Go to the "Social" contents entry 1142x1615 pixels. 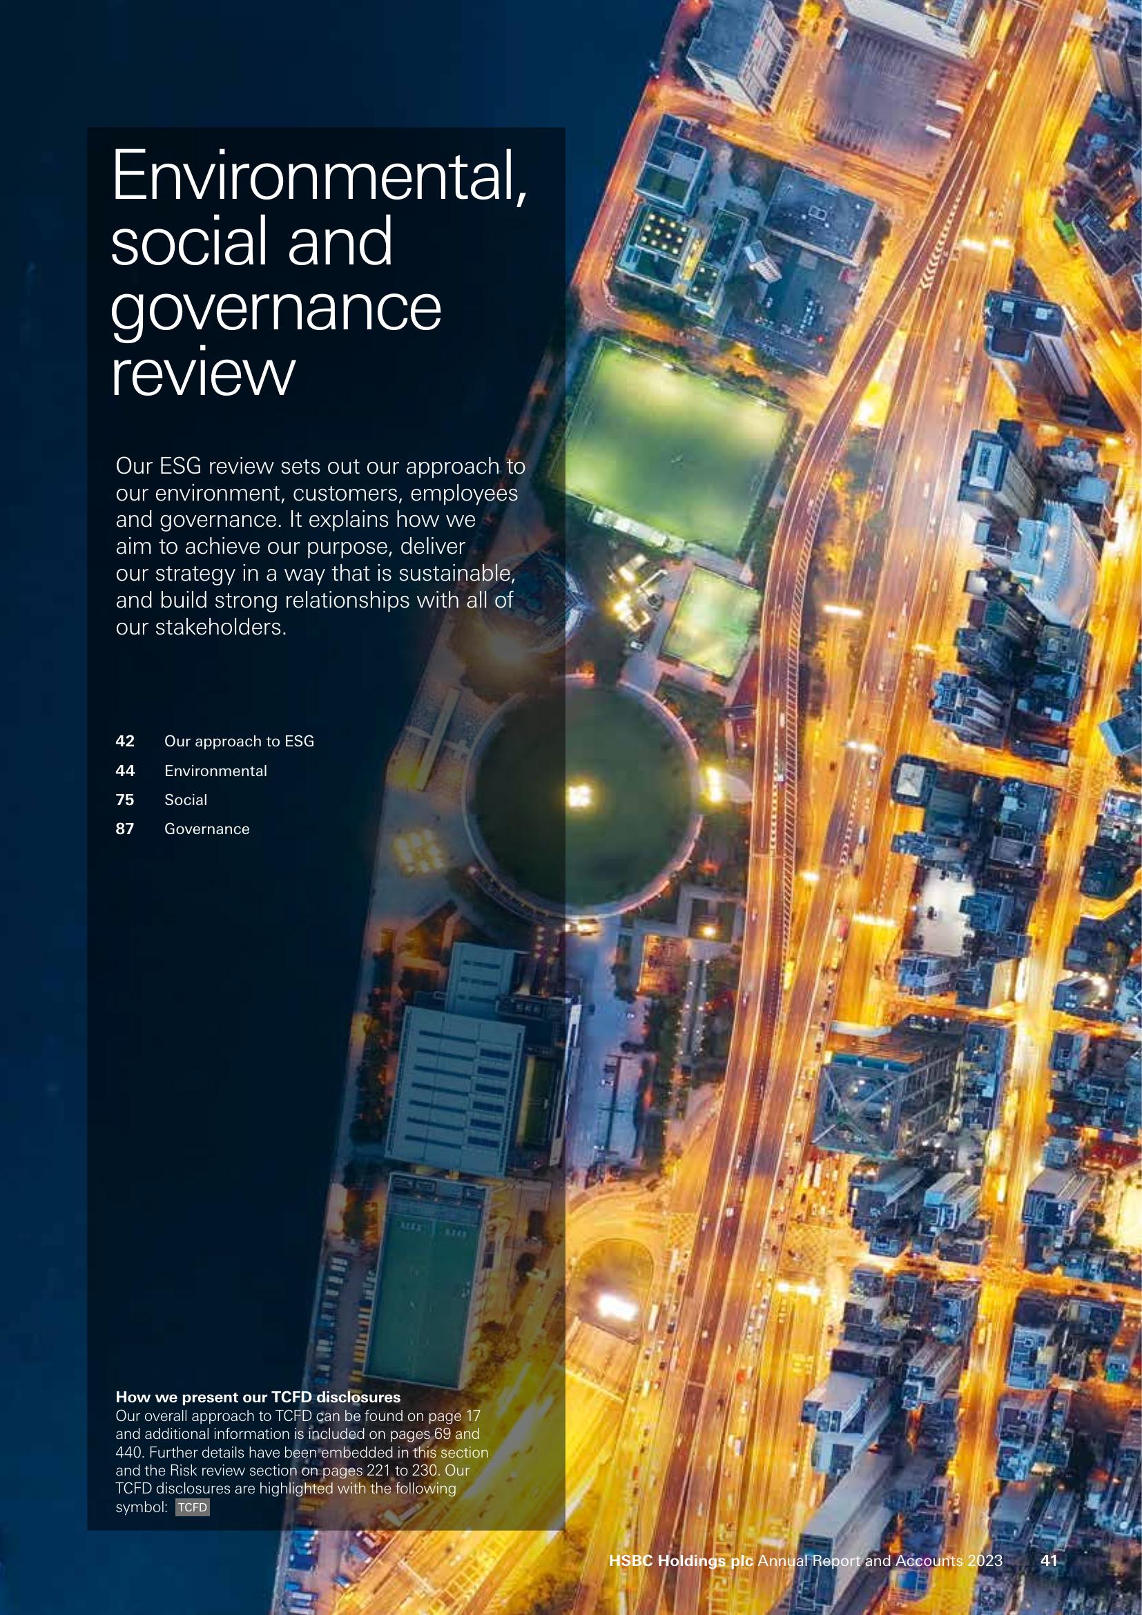click(x=186, y=800)
